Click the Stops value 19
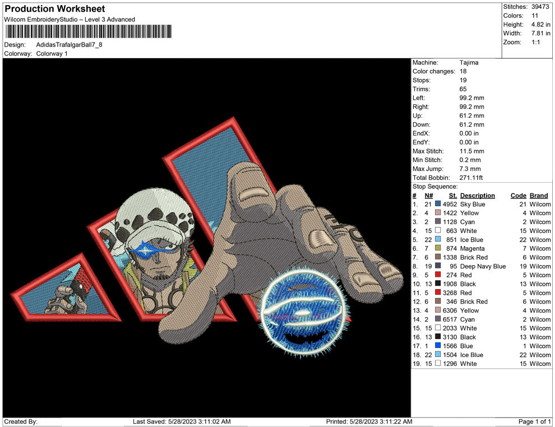Screen dimensions: 555x427 463,80
